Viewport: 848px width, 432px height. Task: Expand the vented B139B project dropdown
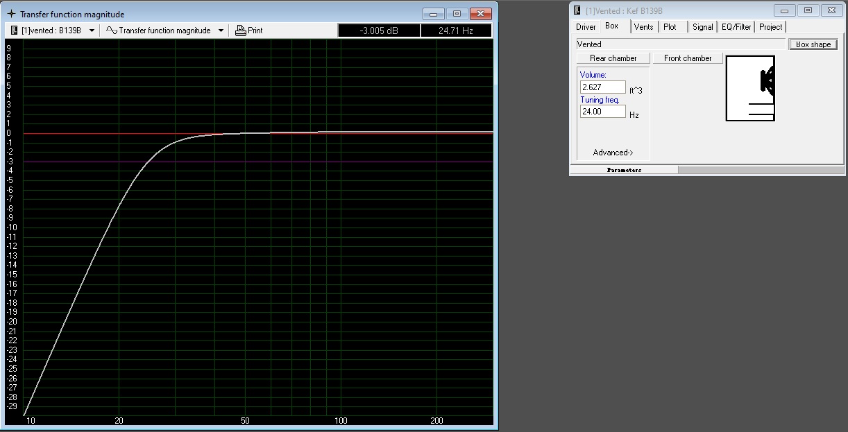92,31
